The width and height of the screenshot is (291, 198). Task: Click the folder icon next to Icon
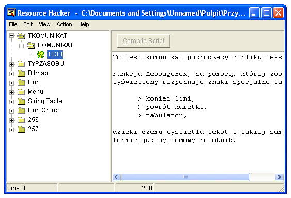pos(21,82)
